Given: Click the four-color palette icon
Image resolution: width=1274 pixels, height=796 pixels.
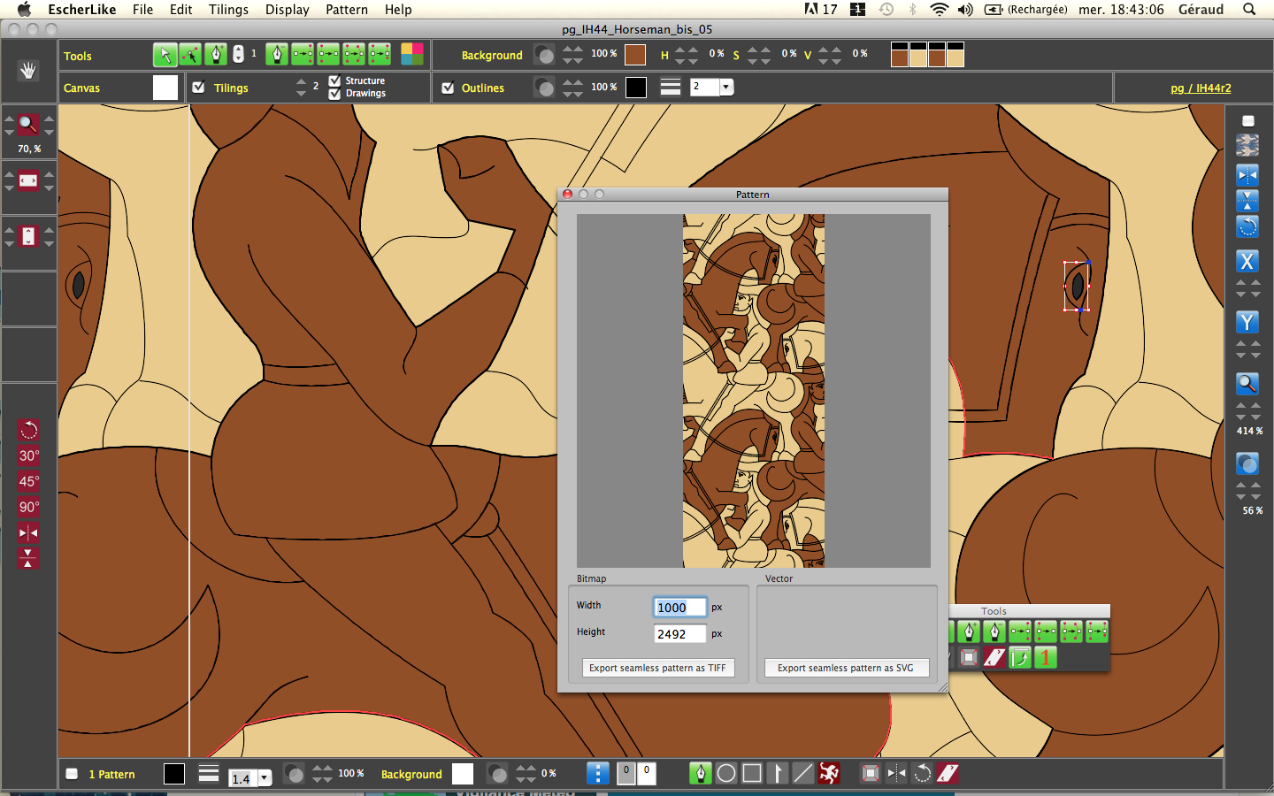Looking at the screenshot, I should (x=412, y=55).
